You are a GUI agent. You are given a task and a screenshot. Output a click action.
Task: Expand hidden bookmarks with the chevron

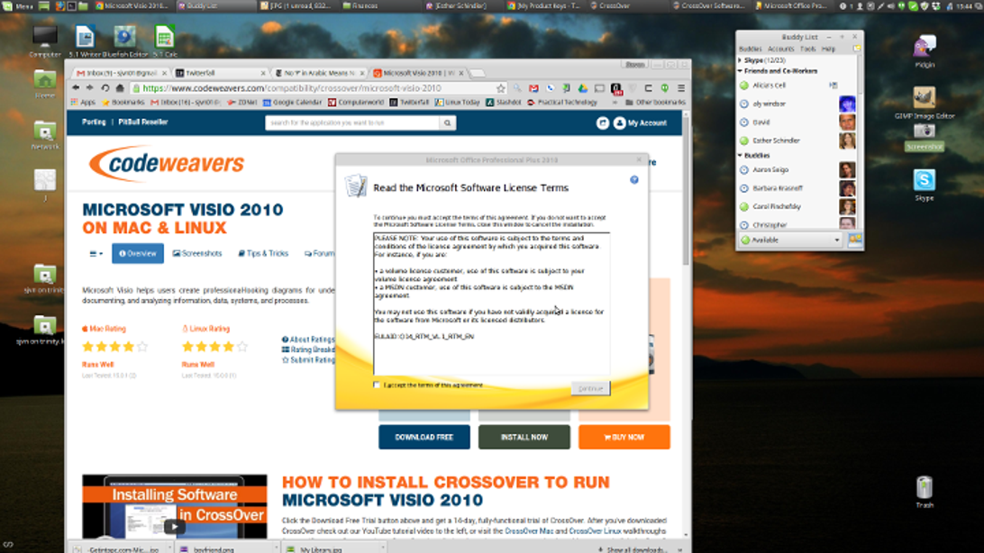[x=615, y=102]
